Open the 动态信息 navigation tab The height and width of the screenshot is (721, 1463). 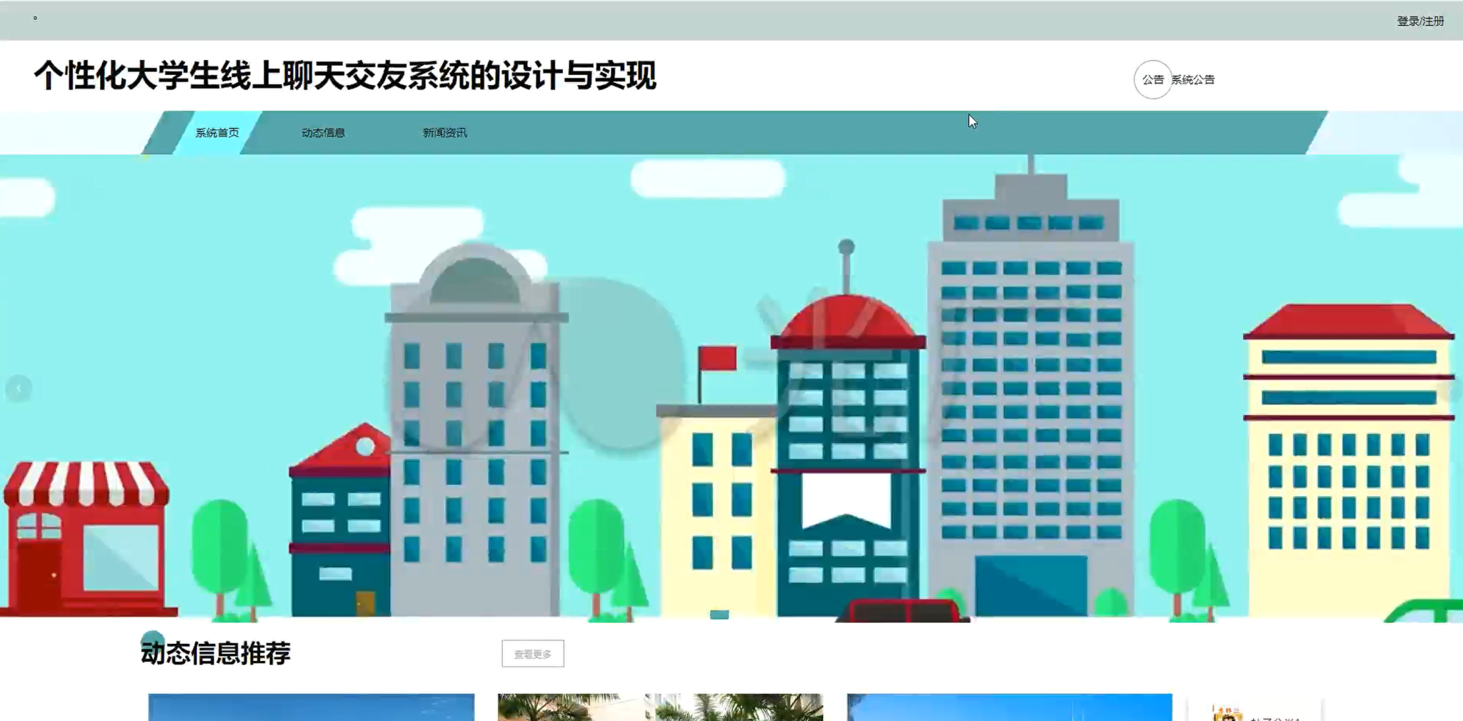click(323, 133)
